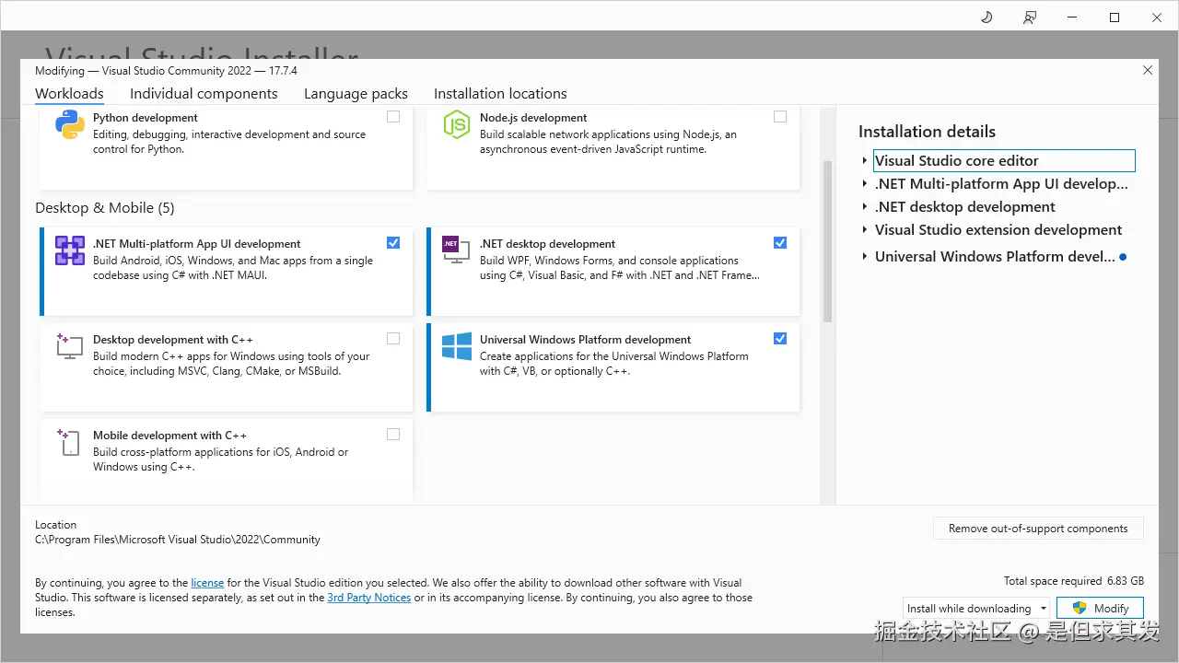The image size is (1179, 663).
Task: Click the dark theme moon icon
Action: [986, 17]
